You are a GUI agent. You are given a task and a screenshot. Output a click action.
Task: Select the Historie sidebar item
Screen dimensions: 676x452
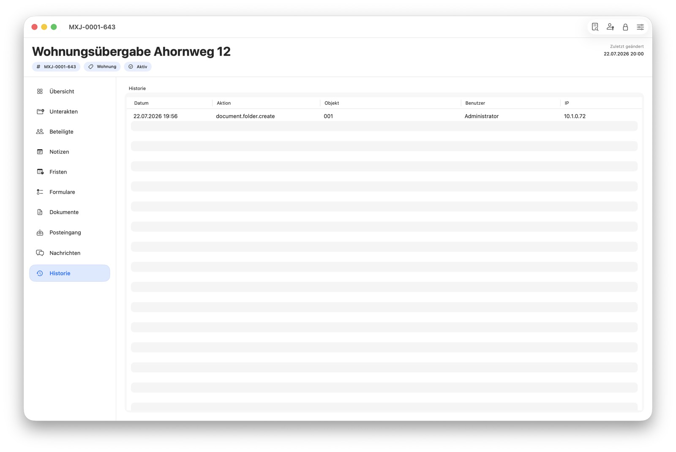[x=70, y=273]
